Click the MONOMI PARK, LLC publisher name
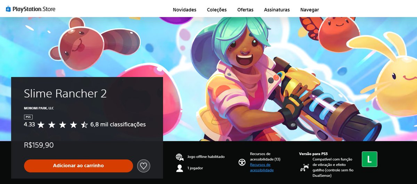This screenshot has height=184, width=417. point(39,108)
